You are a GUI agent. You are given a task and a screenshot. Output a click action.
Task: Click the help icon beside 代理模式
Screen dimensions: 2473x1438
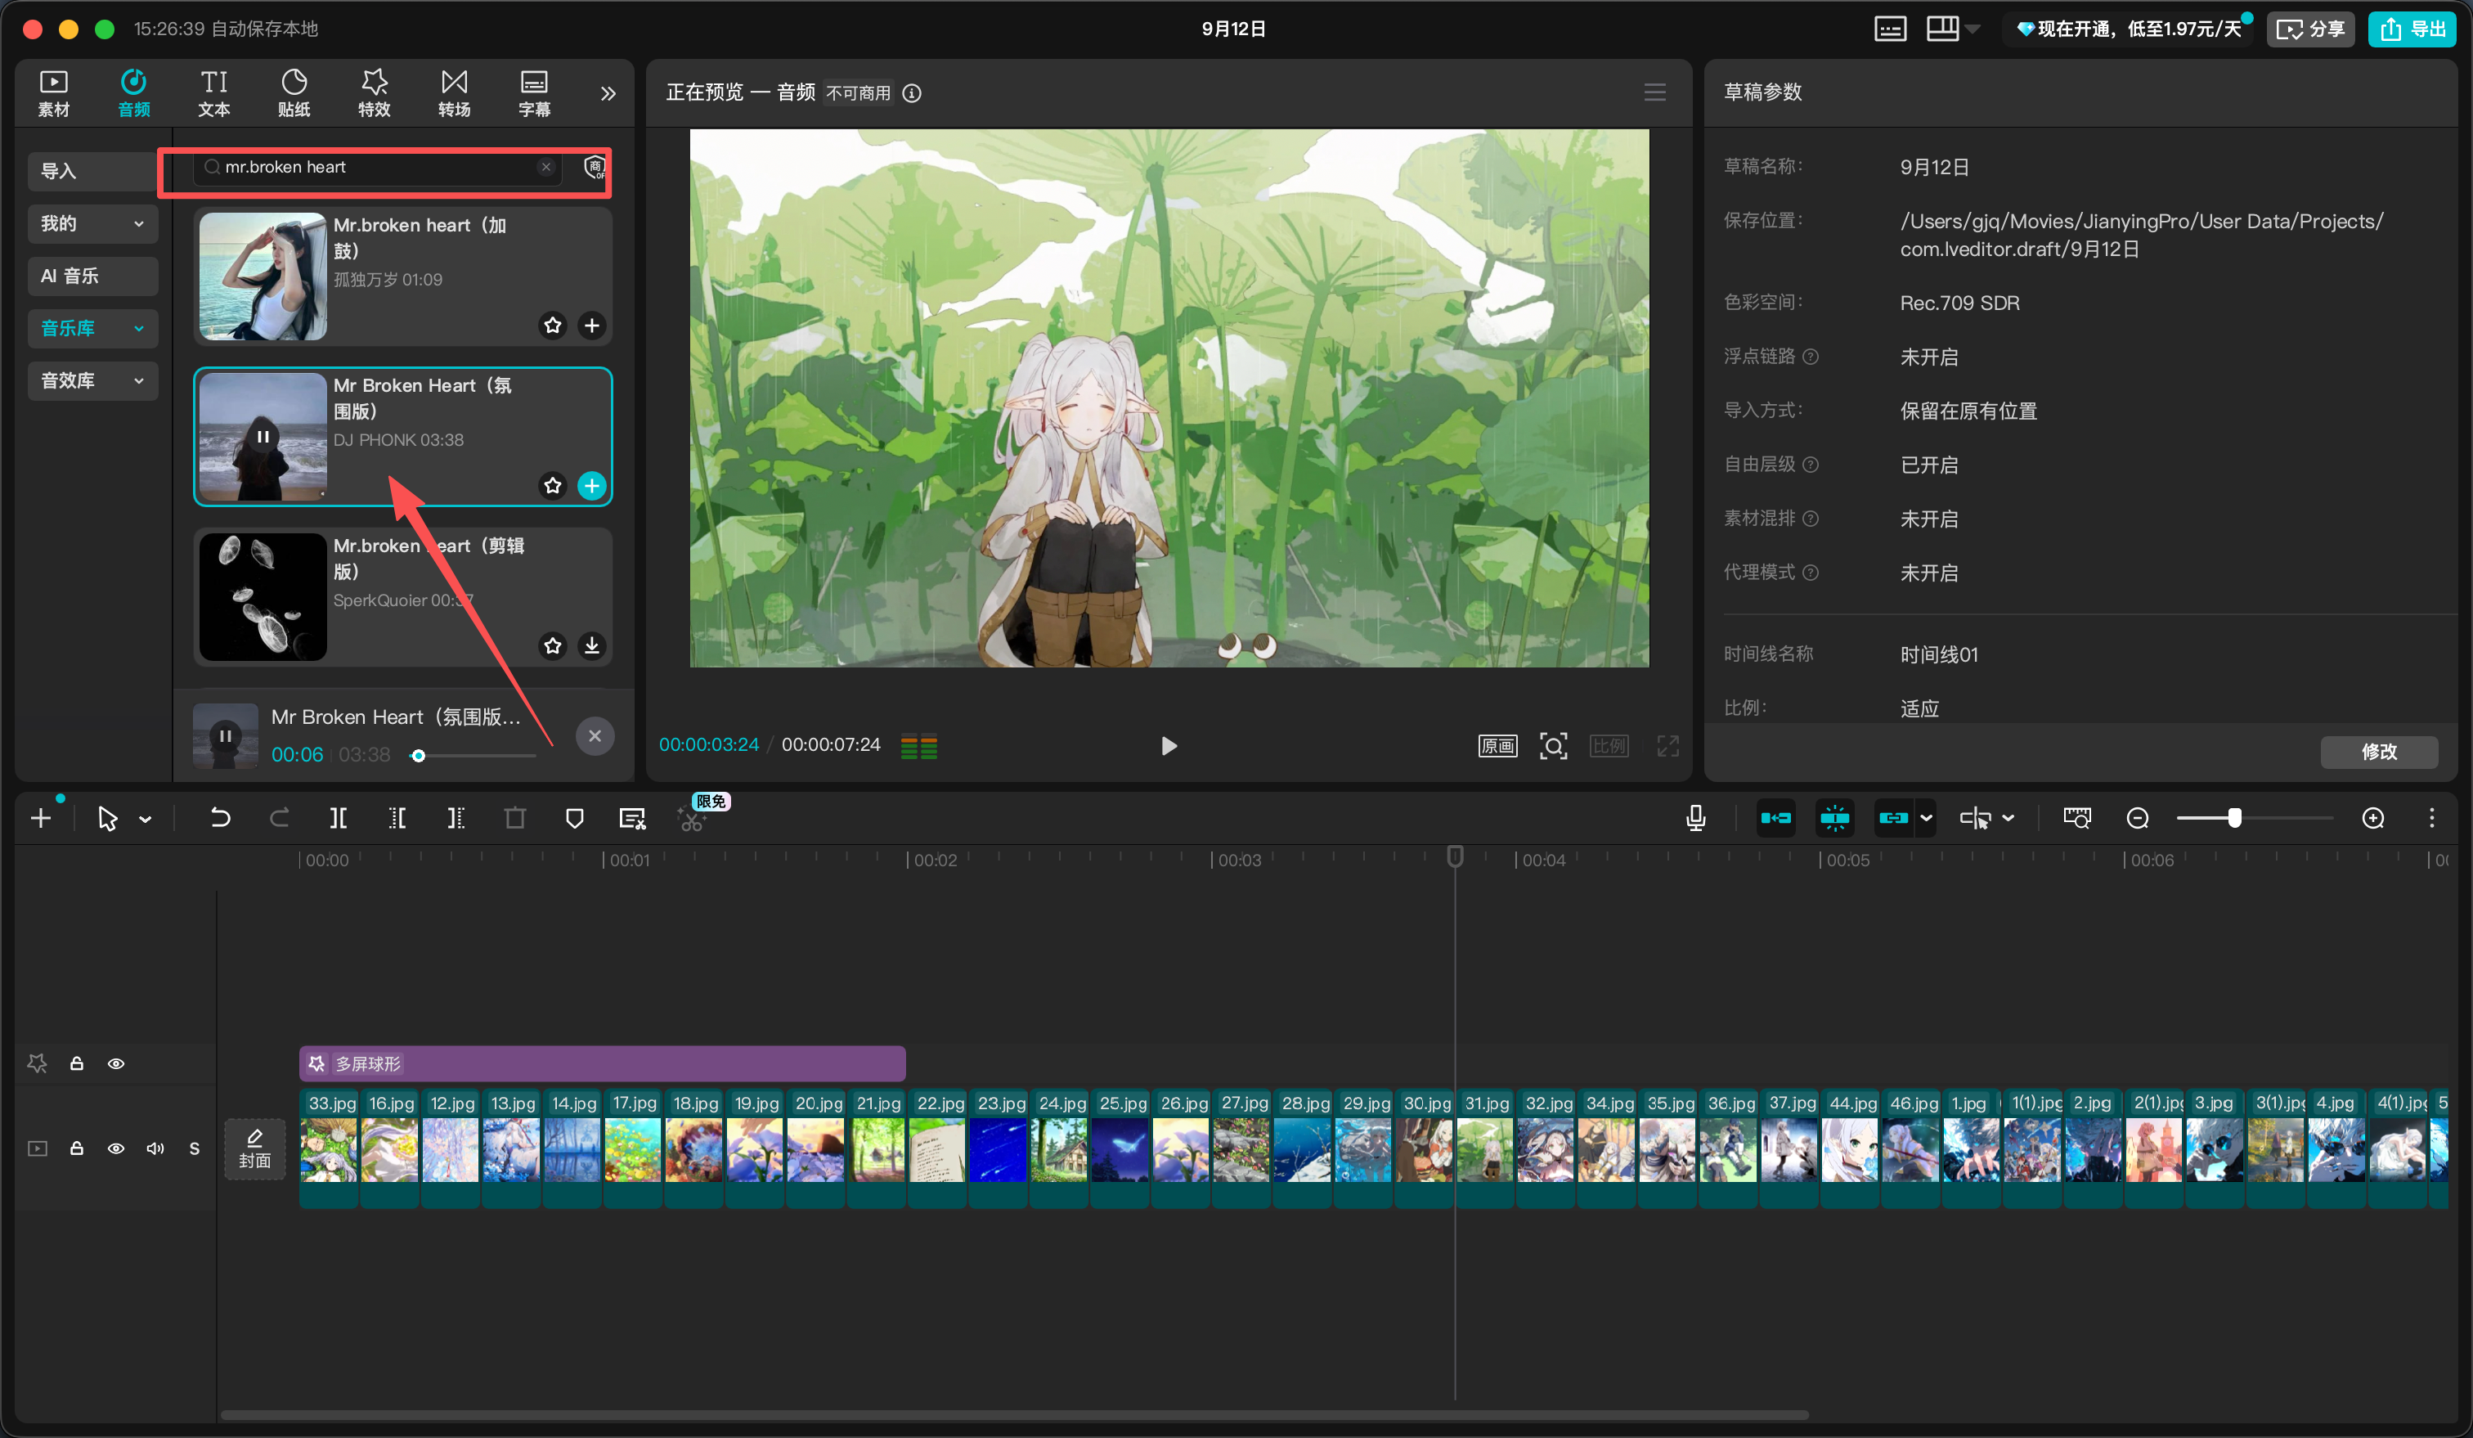[1811, 573]
